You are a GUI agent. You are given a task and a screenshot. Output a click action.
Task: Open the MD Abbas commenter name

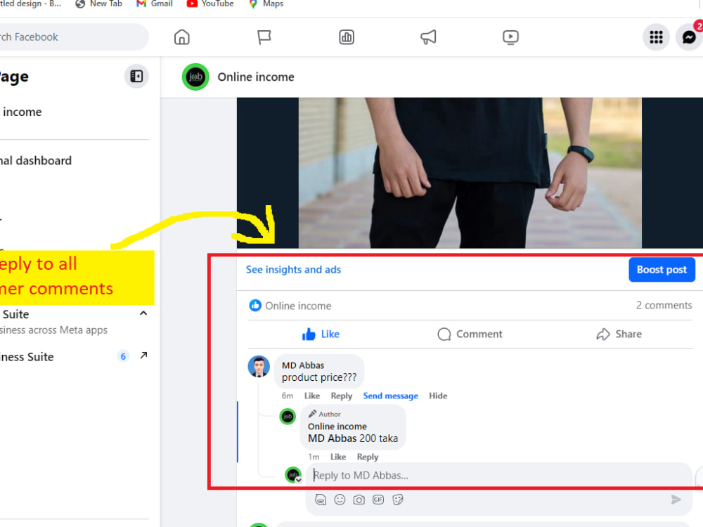[x=303, y=365]
